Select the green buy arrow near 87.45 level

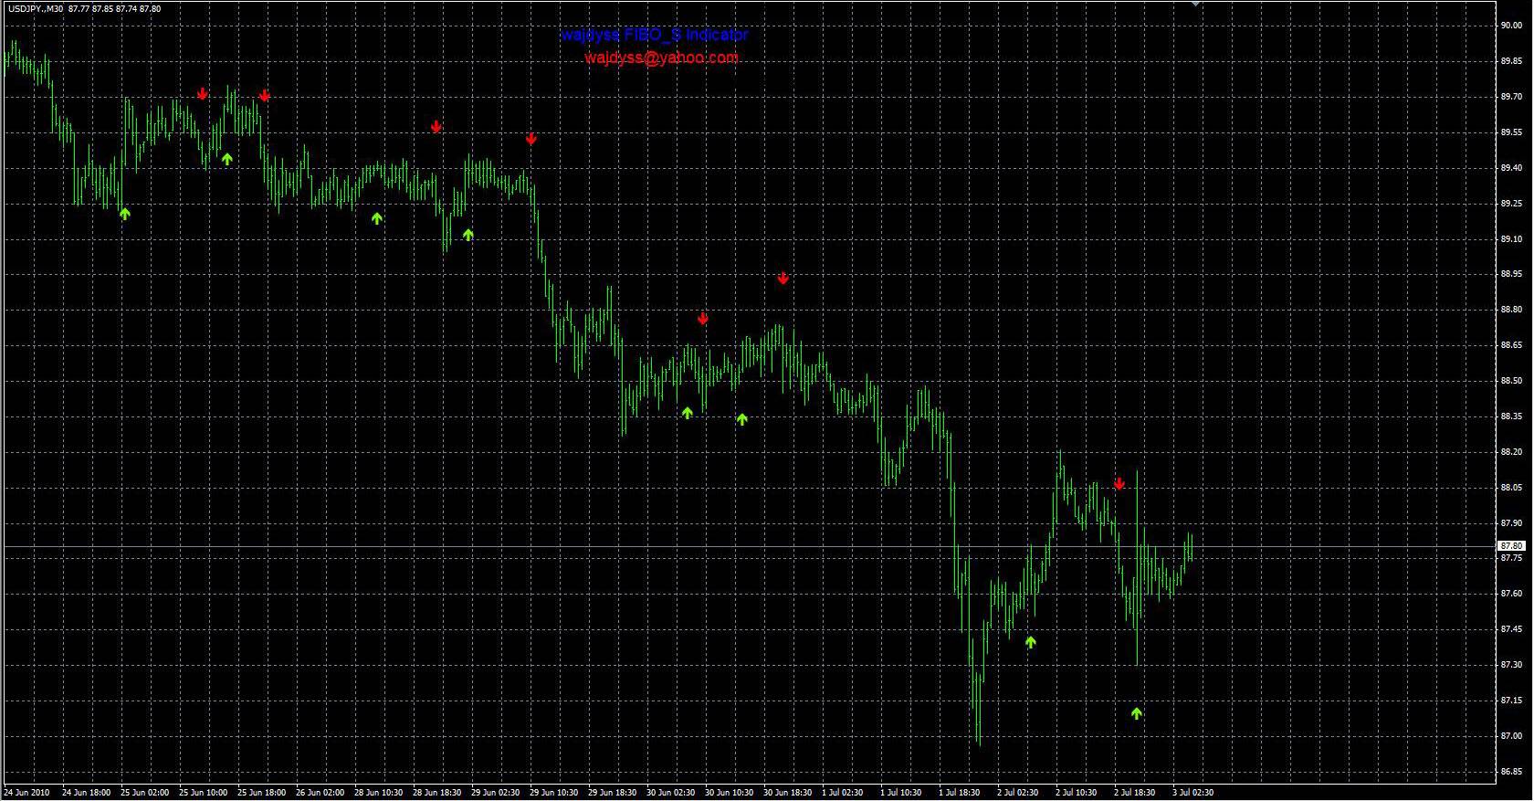[x=1031, y=642]
